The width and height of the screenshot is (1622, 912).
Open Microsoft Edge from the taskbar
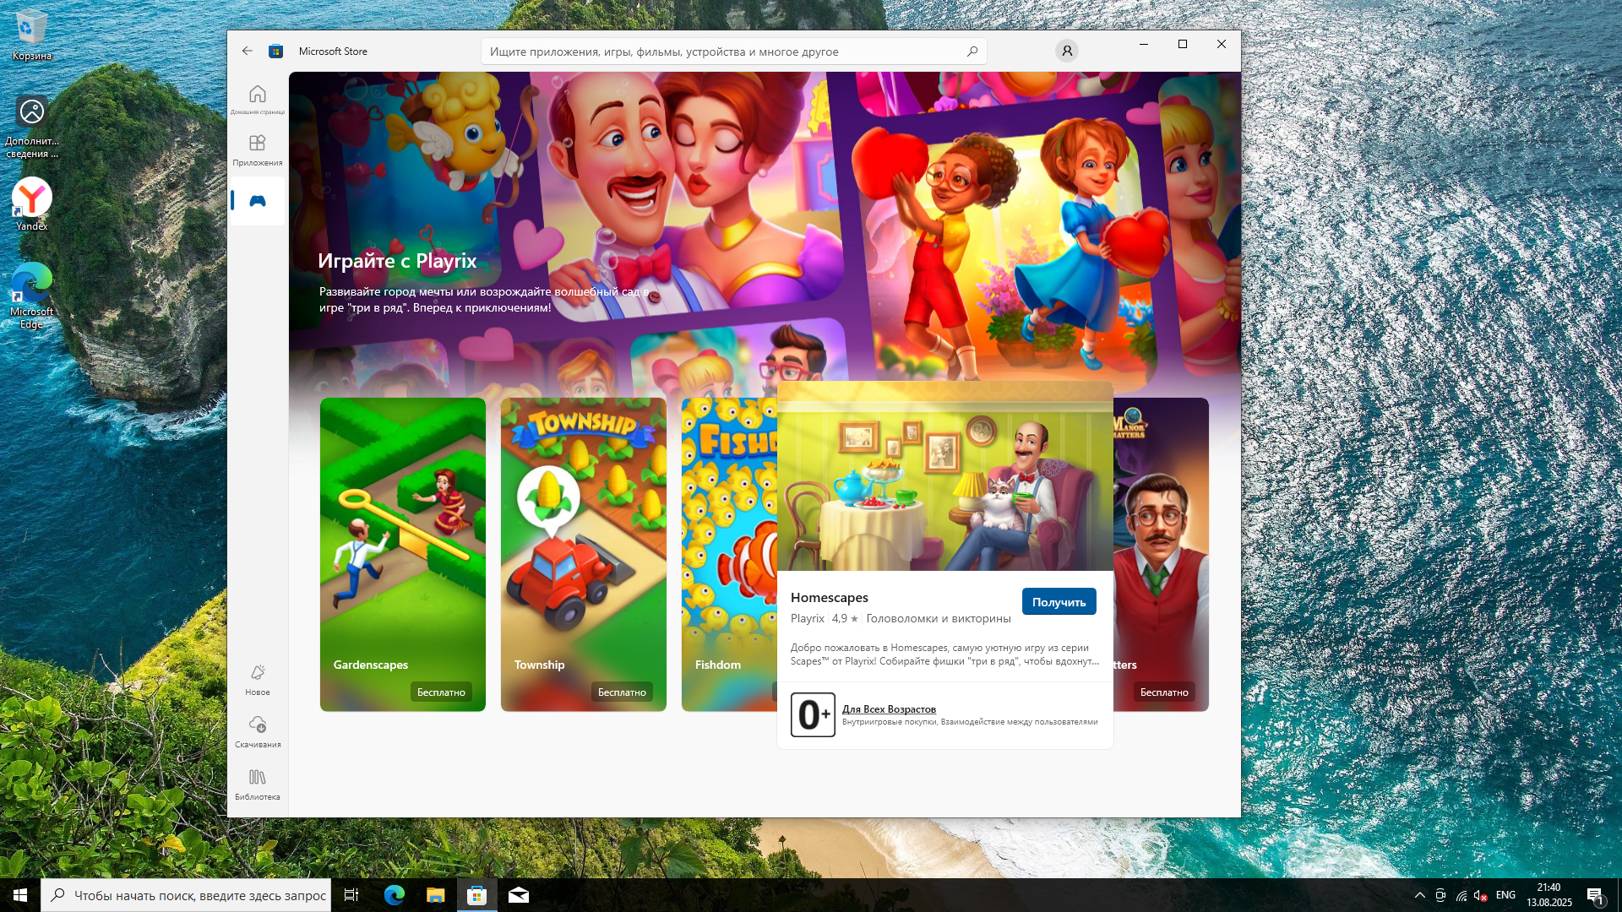pos(395,895)
